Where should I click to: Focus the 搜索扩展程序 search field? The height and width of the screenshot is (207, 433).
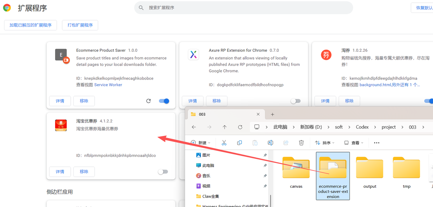tap(244, 8)
